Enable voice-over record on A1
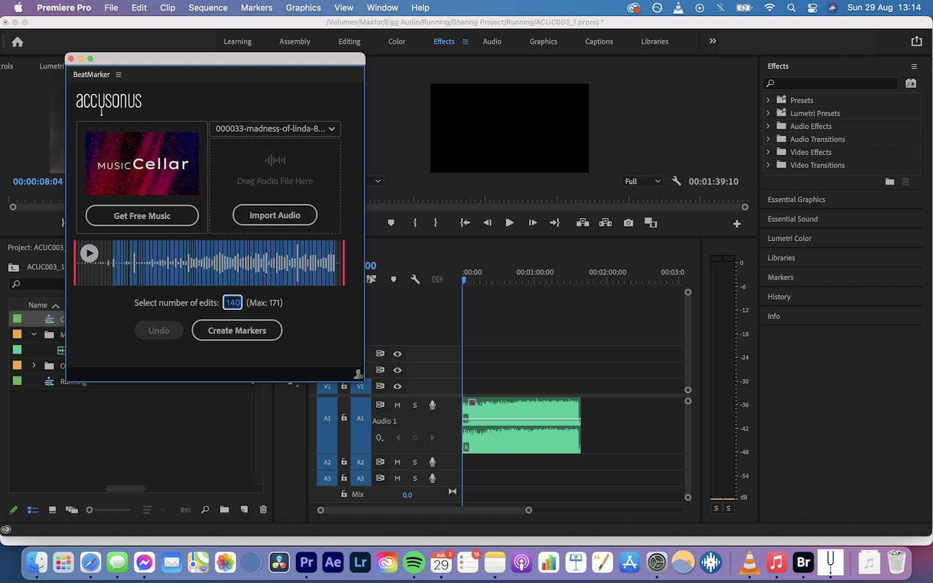 point(432,405)
